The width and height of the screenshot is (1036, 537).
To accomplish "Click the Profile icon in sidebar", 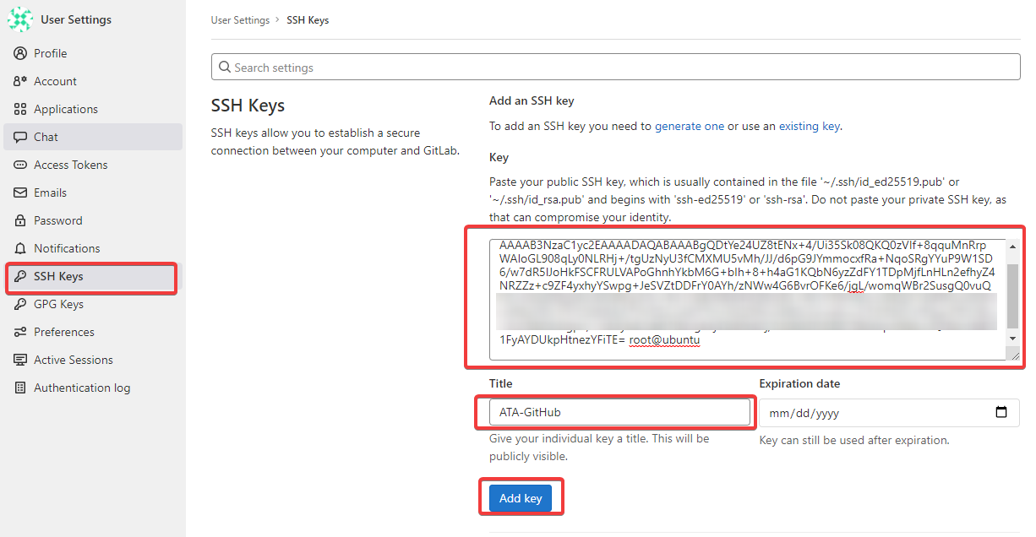I will coord(20,53).
